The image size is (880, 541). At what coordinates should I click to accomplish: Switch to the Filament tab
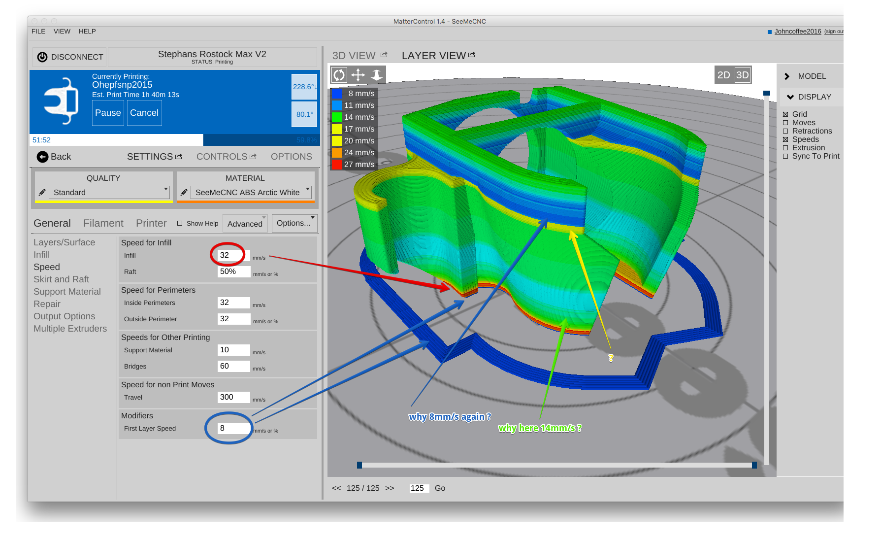click(x=103, y=223)
